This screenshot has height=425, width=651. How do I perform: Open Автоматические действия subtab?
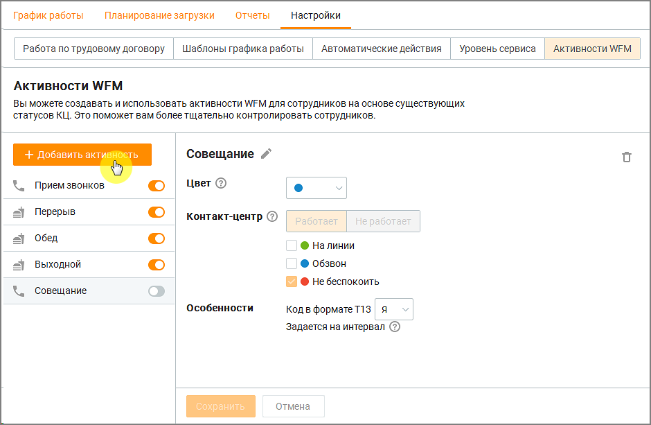[x=381, y=49]
